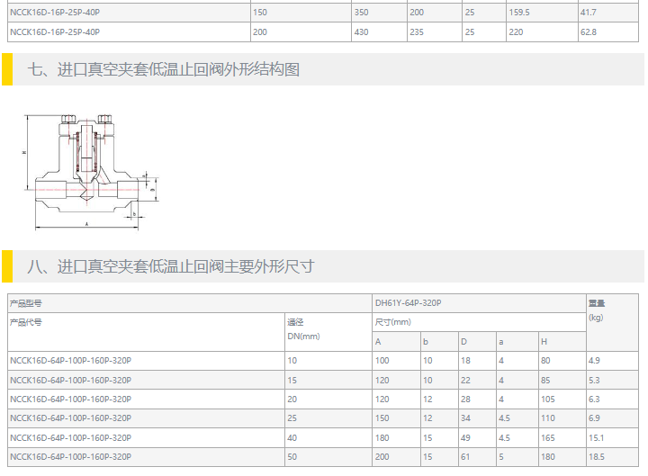Click the yellow bar beside section 七 heading

[x=6, y=70]
